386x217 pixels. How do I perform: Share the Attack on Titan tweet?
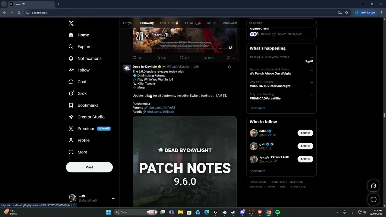click(235, 58)
